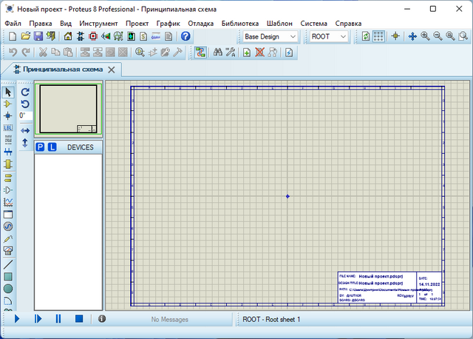
Task: Open the Отладка menu
Action: click(200, 23)
